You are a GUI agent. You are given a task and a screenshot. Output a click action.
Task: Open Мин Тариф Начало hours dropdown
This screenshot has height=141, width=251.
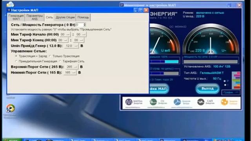65,34
